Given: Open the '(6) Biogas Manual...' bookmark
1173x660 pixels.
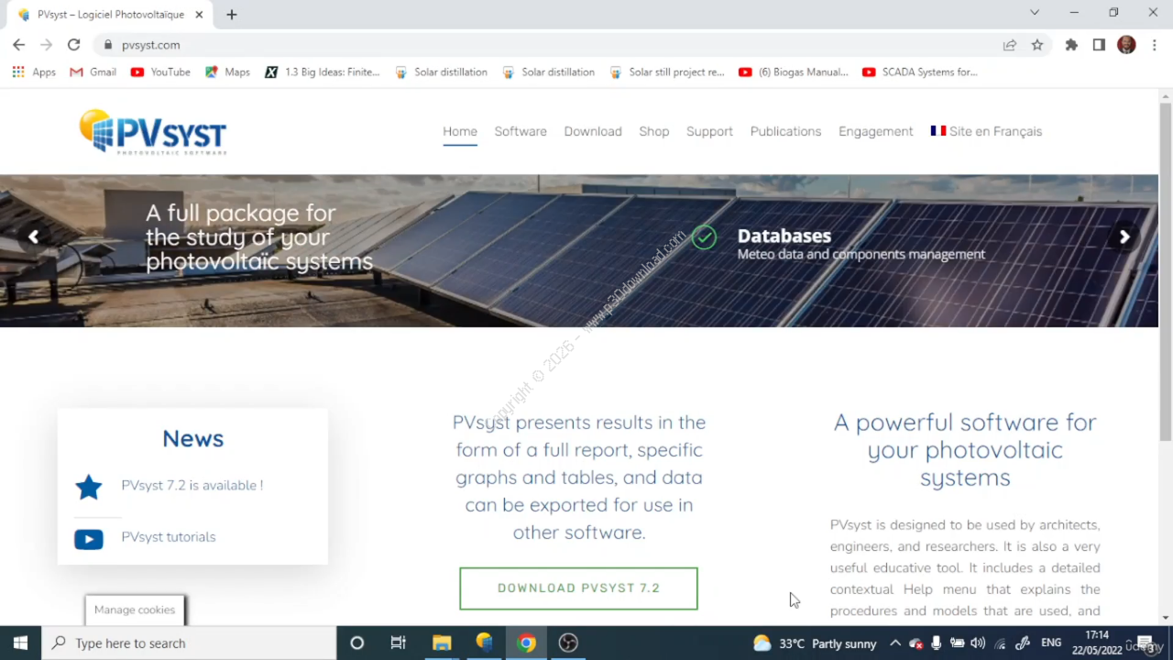Looking at the screenshot, I should (793, 72).
